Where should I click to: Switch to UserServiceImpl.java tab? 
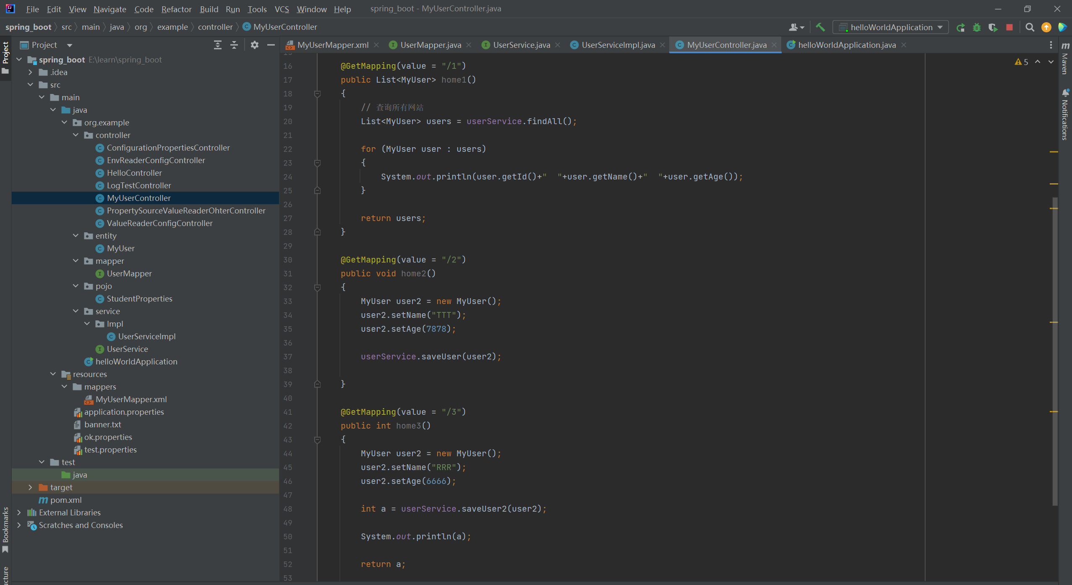pyautogui.click(x=618, y=45)
